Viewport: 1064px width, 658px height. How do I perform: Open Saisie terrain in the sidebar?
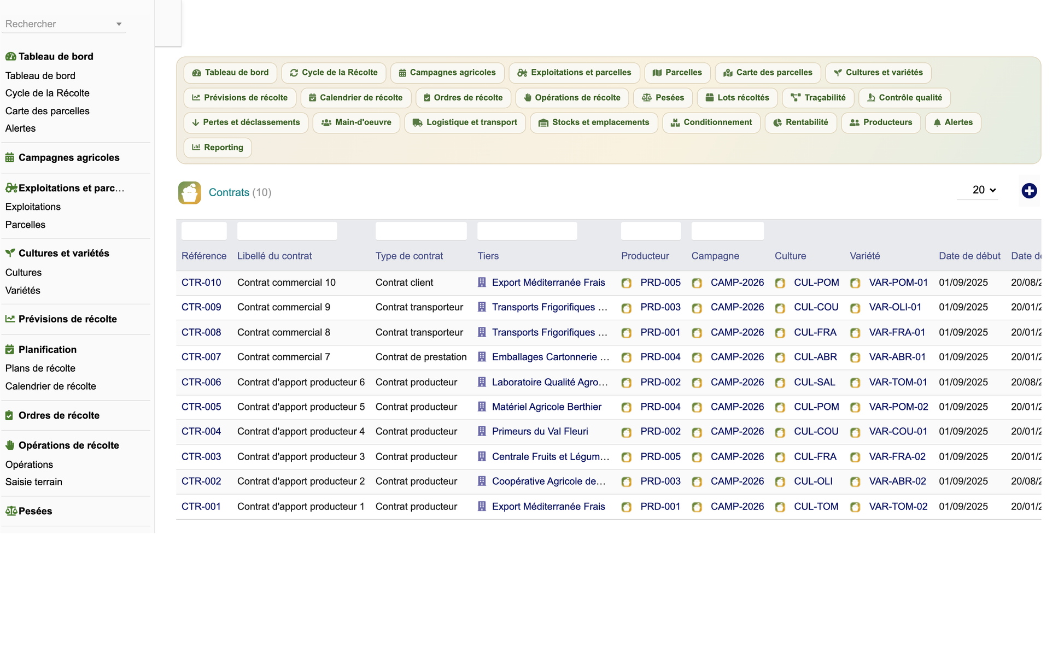34,482
